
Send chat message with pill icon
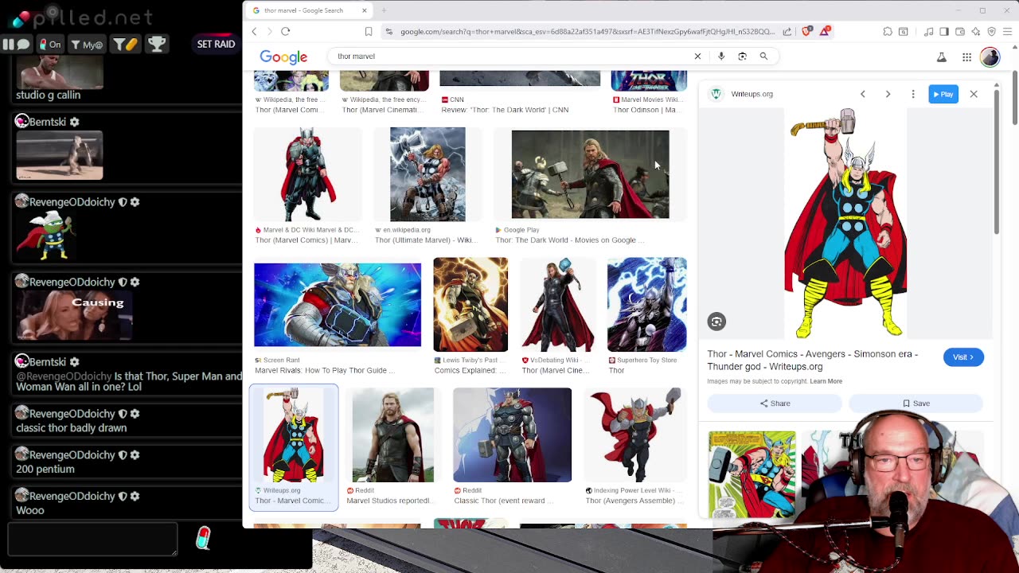pos(204,539)
